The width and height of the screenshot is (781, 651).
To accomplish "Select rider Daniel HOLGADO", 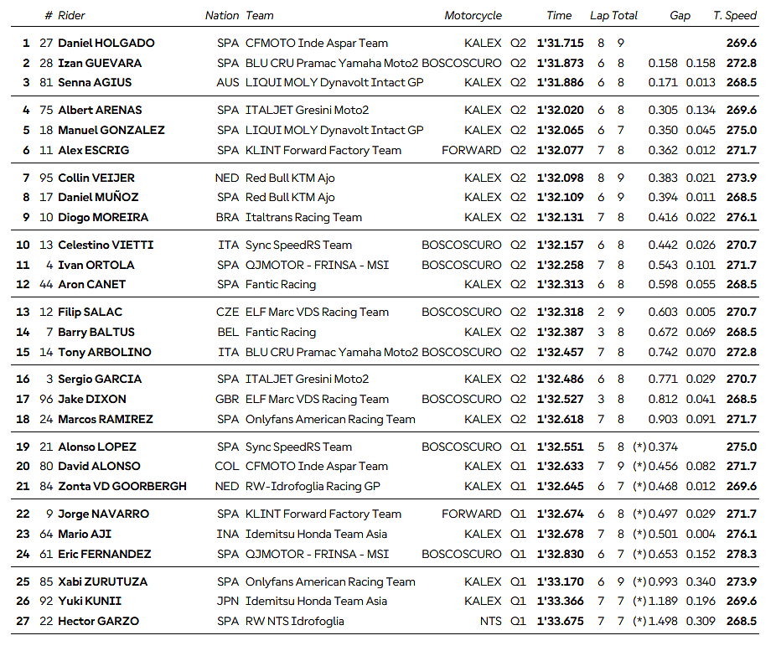I will coord(106,43).
